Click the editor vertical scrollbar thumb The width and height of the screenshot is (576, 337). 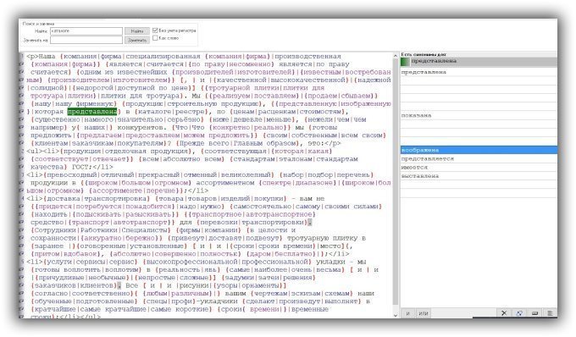396,182
